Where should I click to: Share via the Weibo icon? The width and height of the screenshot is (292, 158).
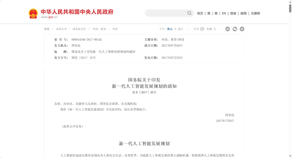[x=227, y=29]
